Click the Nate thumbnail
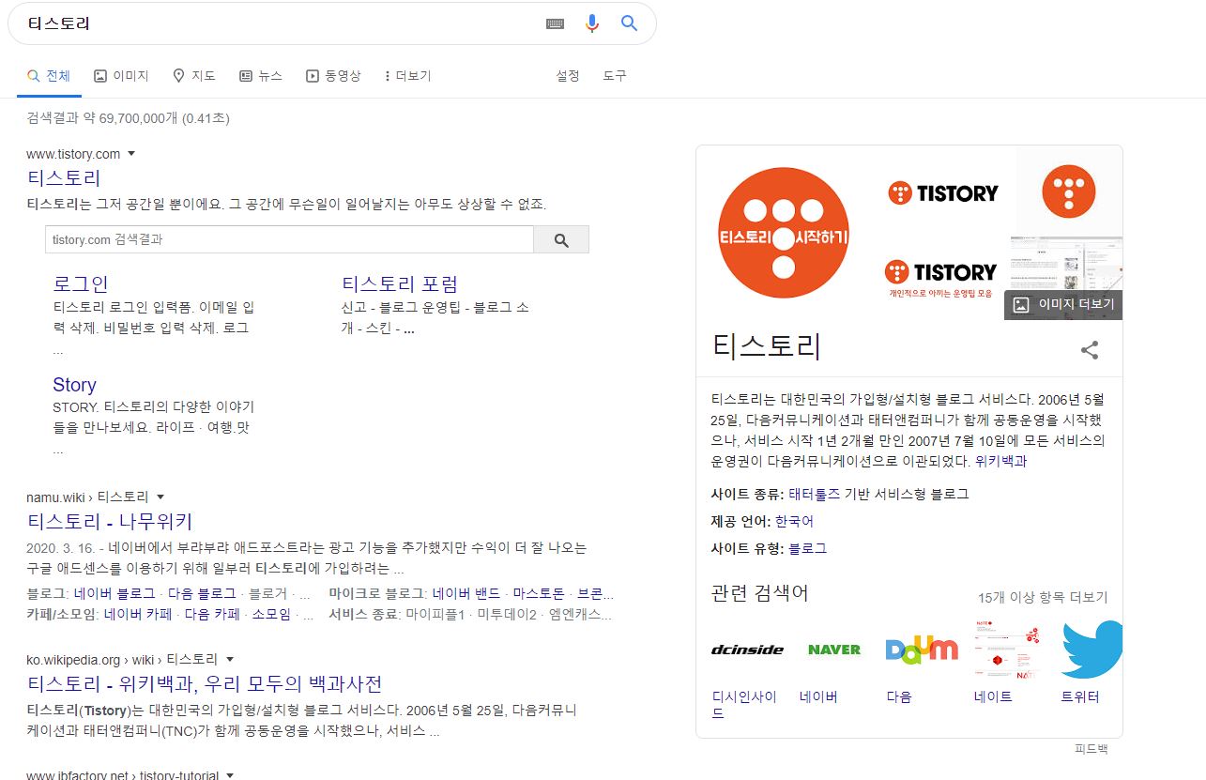1206x780 pixels. [1007, 650]
